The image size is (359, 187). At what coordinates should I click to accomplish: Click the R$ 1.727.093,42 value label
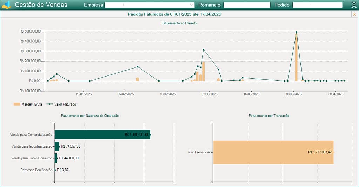(x=320, y=152)
